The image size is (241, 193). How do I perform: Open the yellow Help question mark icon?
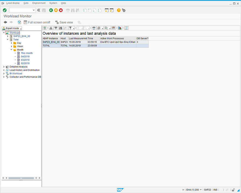(119, 10)
